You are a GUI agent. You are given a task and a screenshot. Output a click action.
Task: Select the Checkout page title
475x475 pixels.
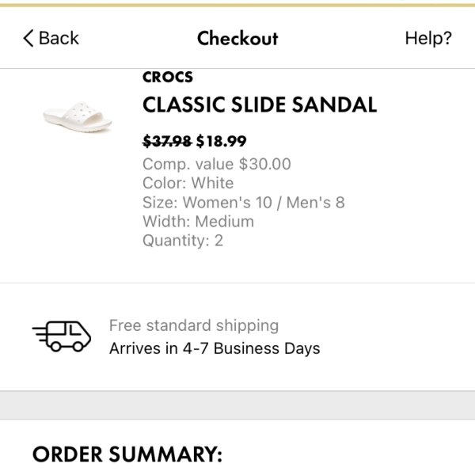[x=237, y=39]
